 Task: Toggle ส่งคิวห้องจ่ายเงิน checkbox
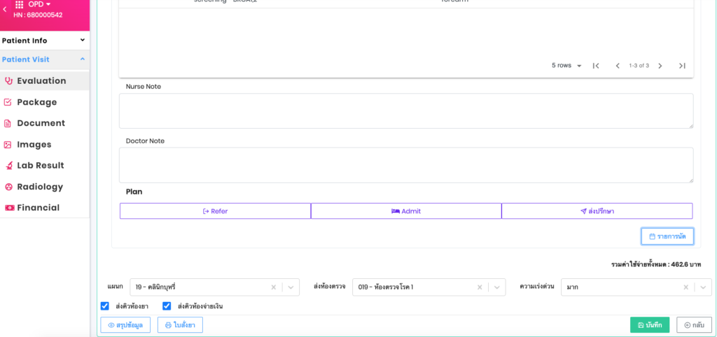click(x=167, y=306)
